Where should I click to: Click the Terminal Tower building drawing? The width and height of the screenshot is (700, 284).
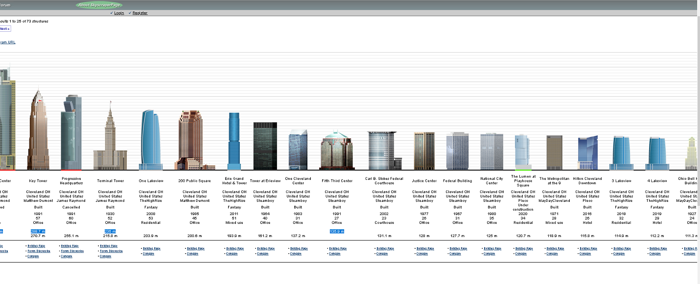pos(110,135)
